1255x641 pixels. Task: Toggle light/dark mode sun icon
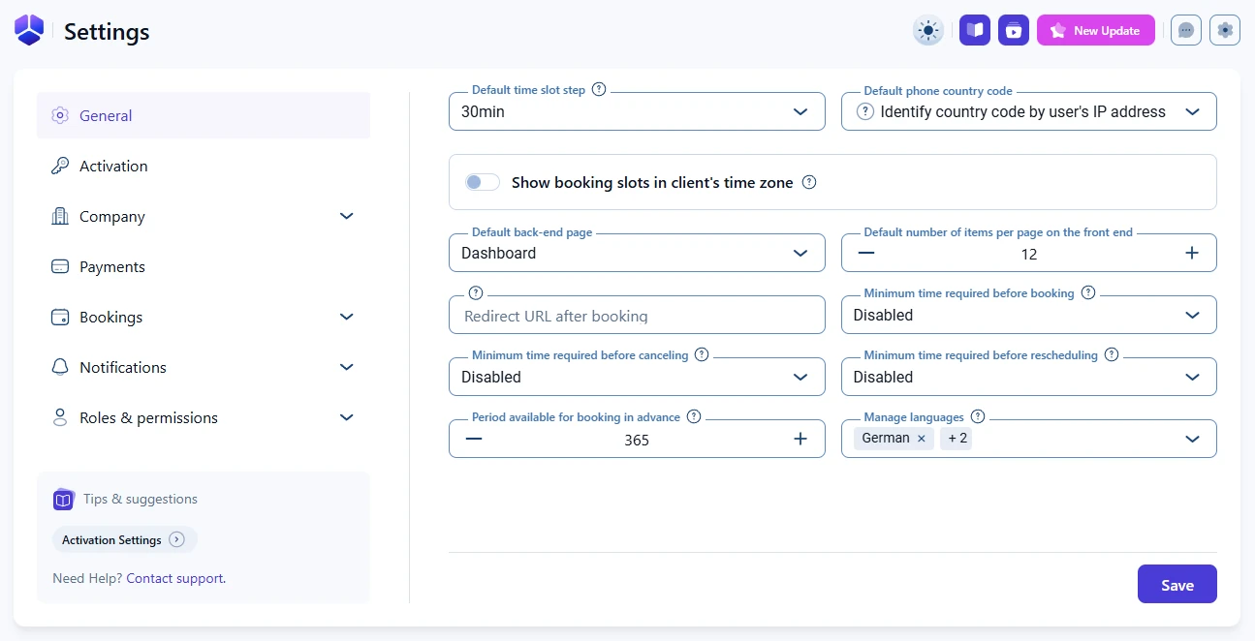[x=927, y=31]
